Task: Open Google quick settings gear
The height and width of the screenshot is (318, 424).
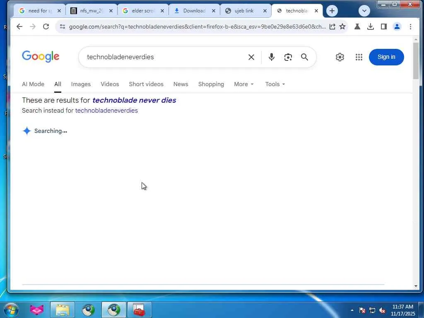Action: 340,57
